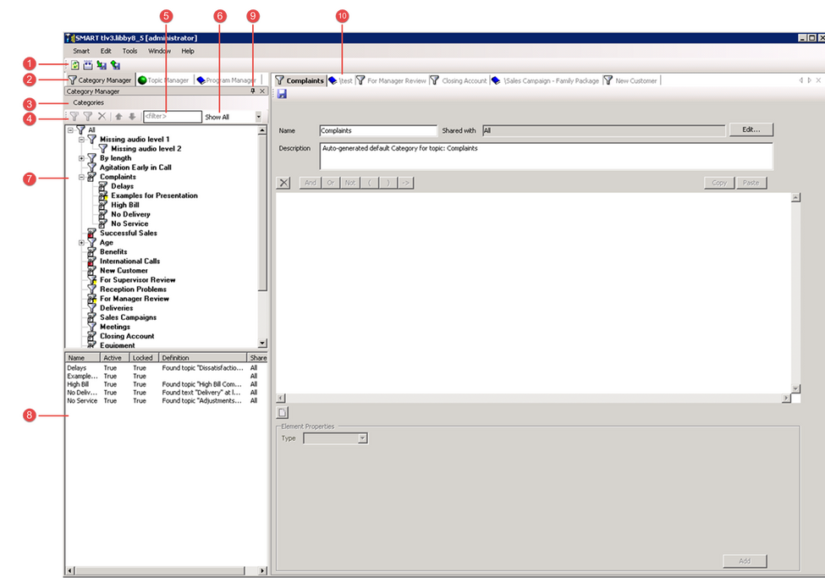Pin the Category Manager panel

[253, 91]
